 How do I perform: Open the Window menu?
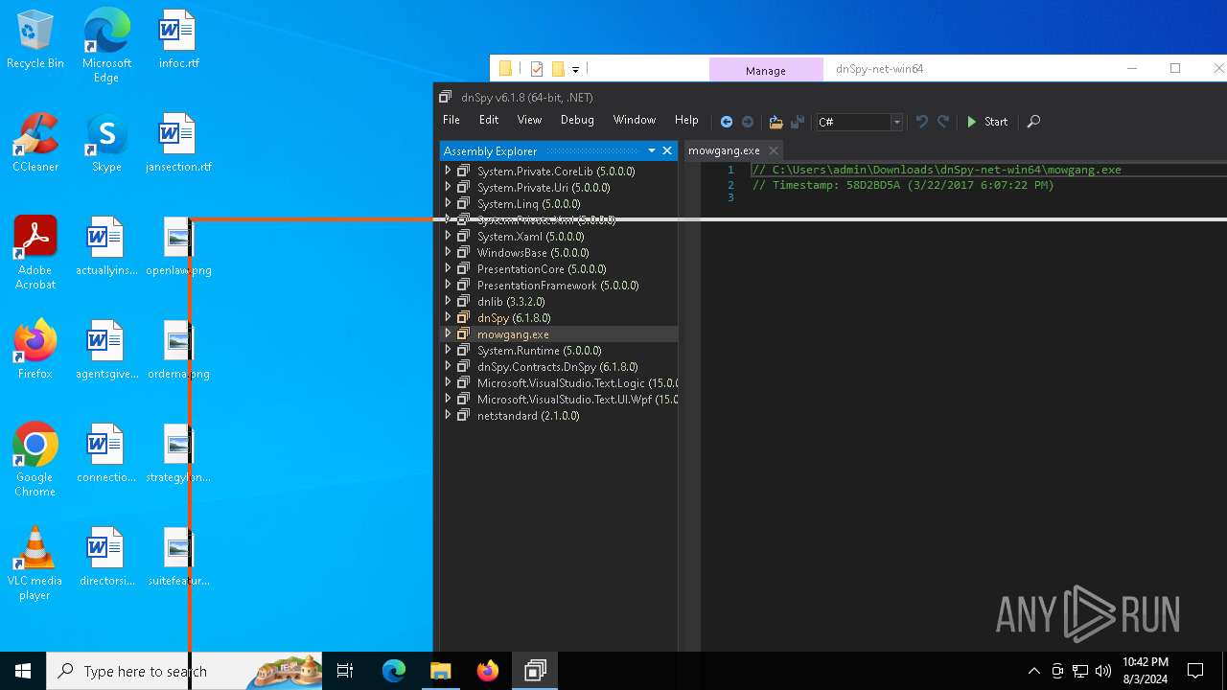click(x=635, y=120)
